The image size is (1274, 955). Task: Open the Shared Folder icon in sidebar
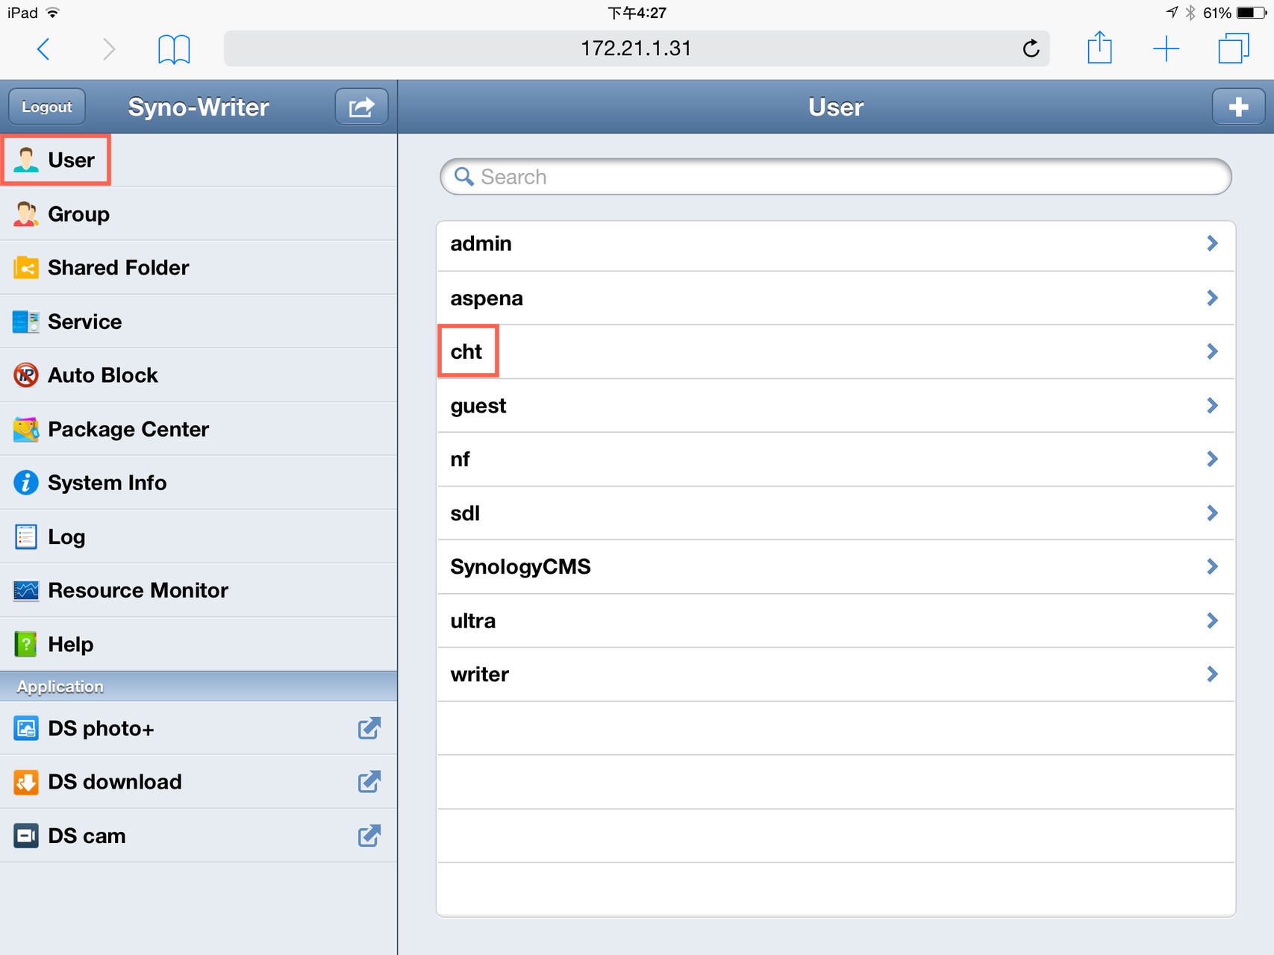[x=26, y=267]
